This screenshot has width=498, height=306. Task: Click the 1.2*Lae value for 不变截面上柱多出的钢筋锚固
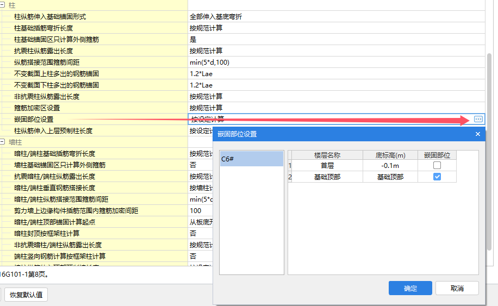[201, 73]
